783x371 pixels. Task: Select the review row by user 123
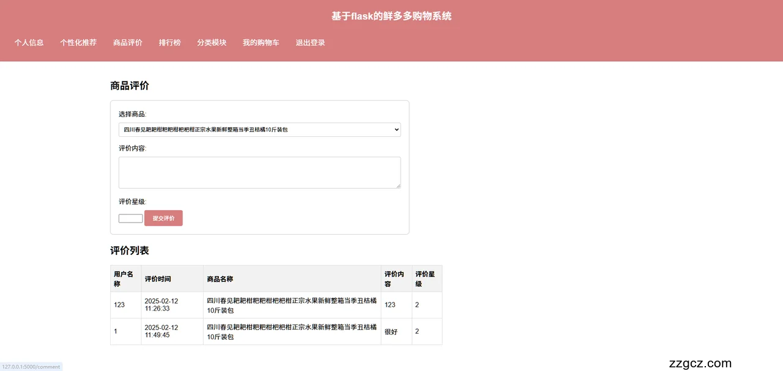click(x=119, y=305)
